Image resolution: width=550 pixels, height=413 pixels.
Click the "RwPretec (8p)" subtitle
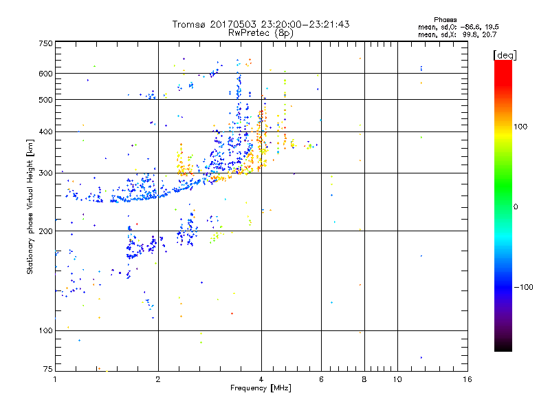coord(261,33)
